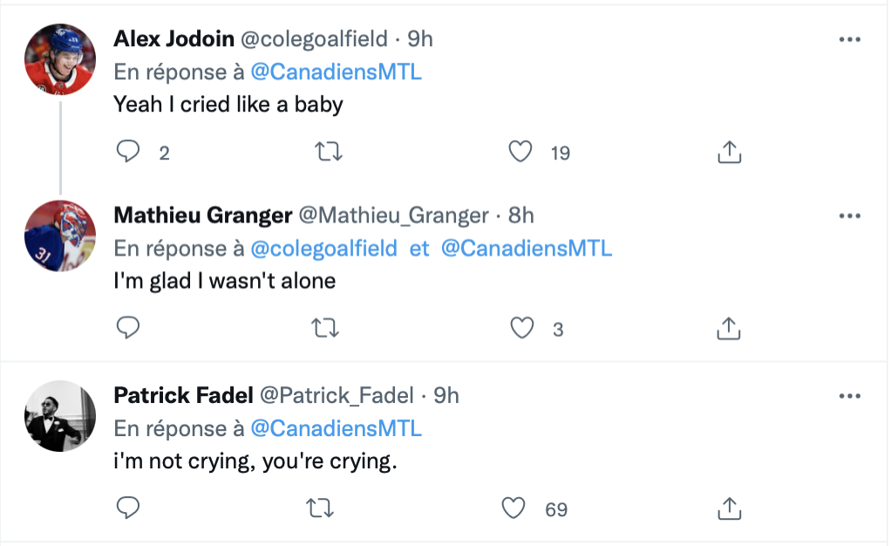Like Alex Jodoin's "cried like a baby" tweet
Screen dimensions: 891x546
[520, 153]
